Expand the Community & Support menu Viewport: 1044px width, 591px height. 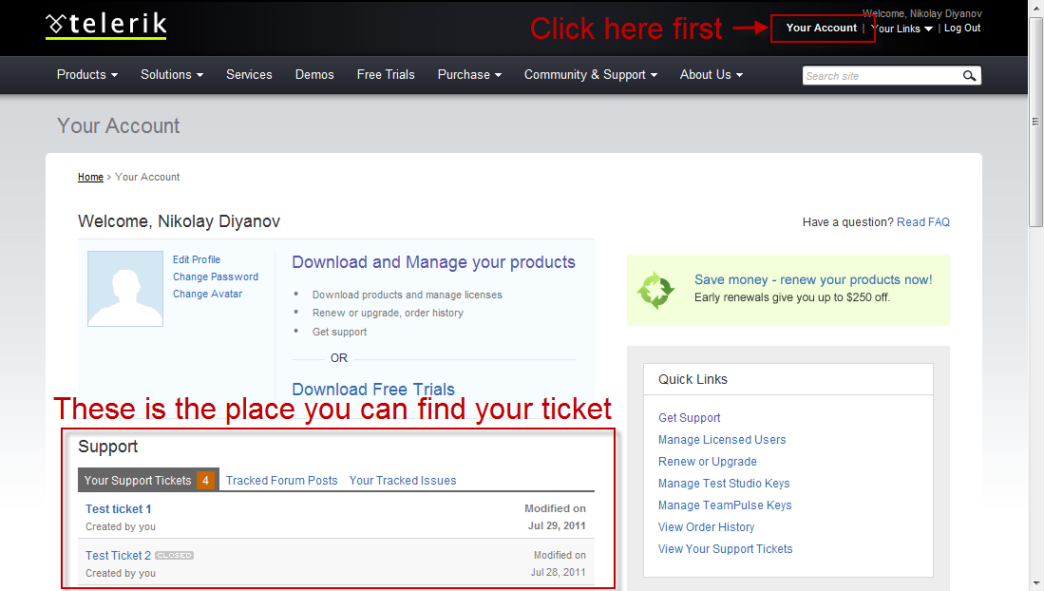pyautogui.click(x=591, y=75)
